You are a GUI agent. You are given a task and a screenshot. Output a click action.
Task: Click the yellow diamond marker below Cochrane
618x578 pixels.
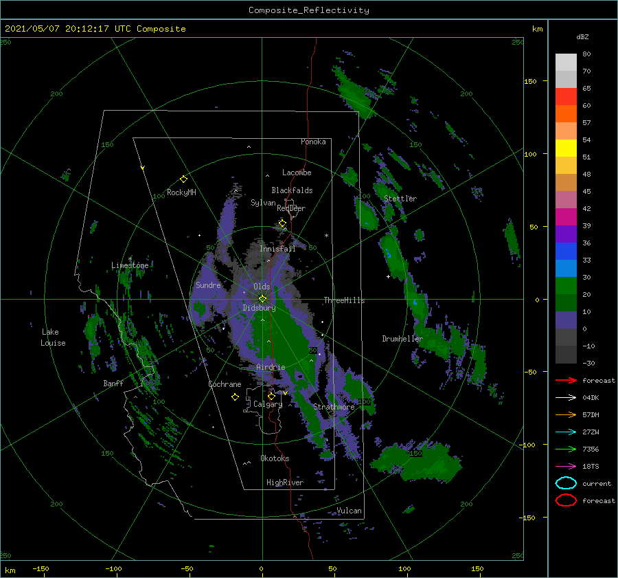(x=235, y=397)
